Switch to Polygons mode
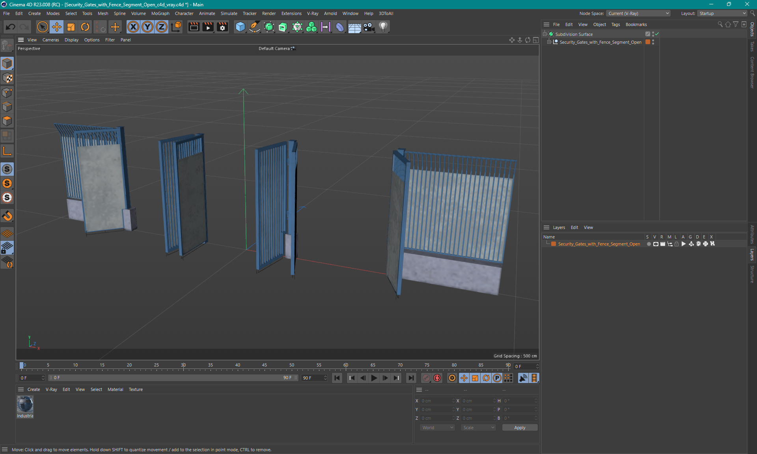757x454 pixels. [7, 121]
